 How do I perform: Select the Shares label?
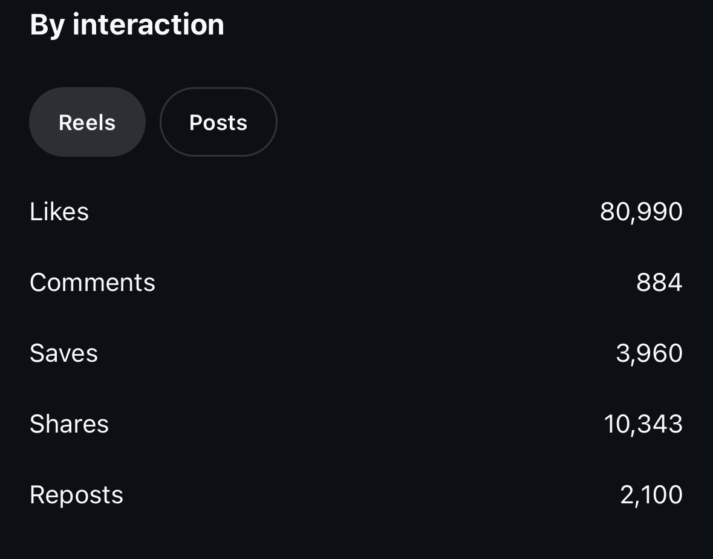point(69,424)
